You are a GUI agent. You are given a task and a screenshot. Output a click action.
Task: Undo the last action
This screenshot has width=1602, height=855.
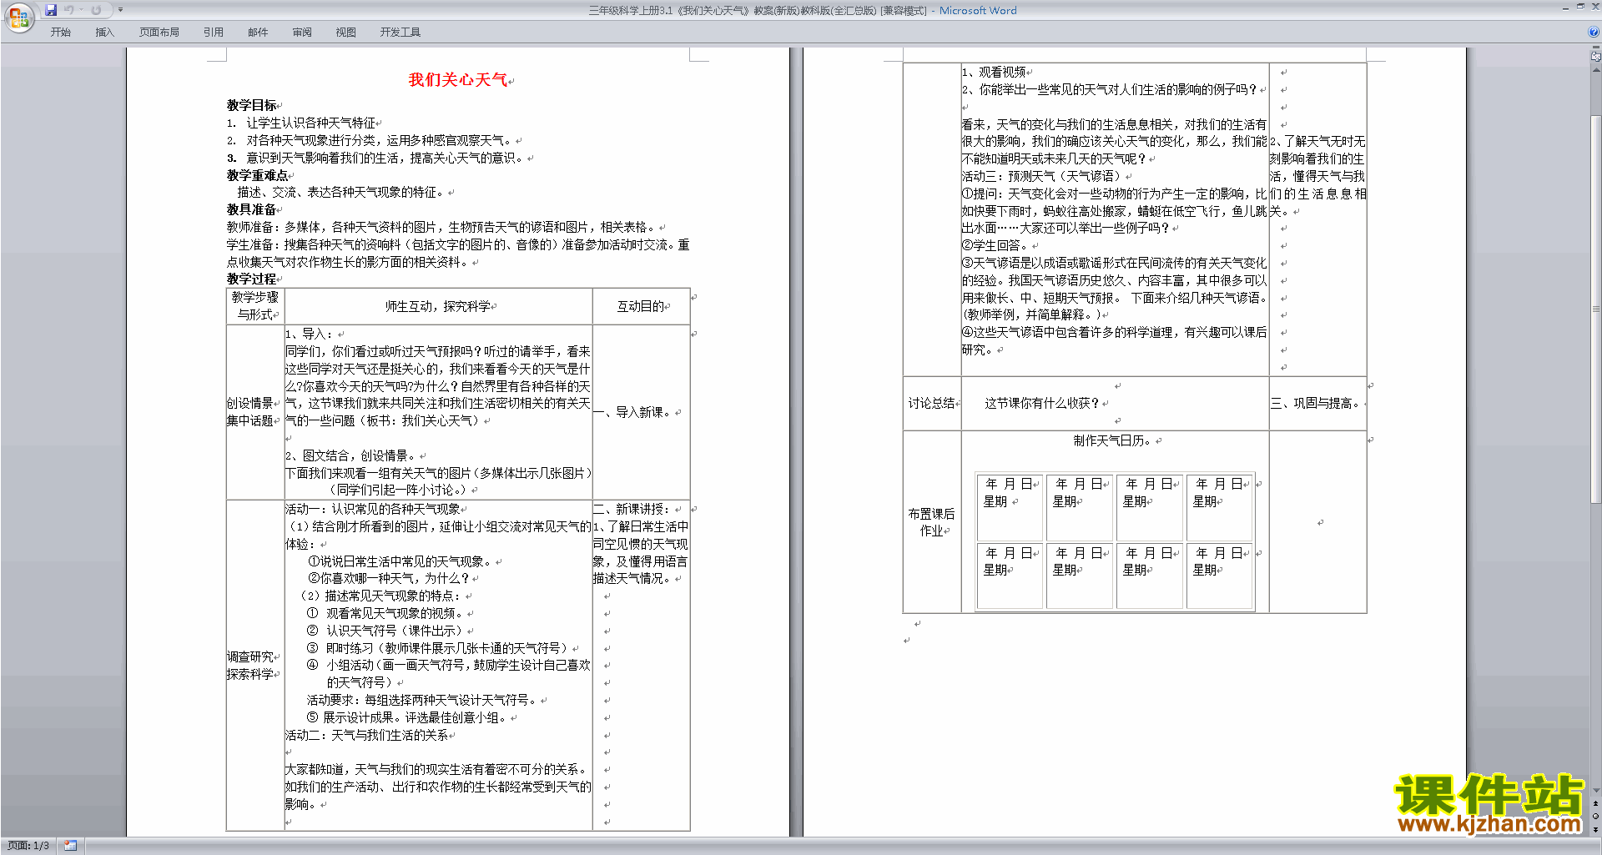[69, 10]
